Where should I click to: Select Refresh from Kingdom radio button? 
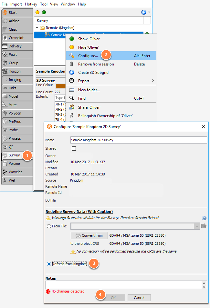pos(49,264)
